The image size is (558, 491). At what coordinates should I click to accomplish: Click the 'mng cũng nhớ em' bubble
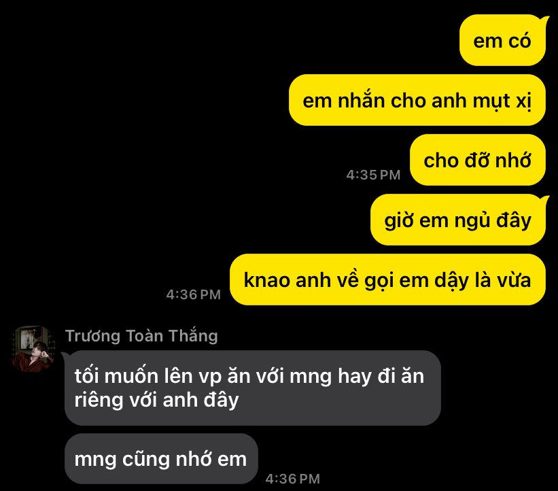coord(161,458)
